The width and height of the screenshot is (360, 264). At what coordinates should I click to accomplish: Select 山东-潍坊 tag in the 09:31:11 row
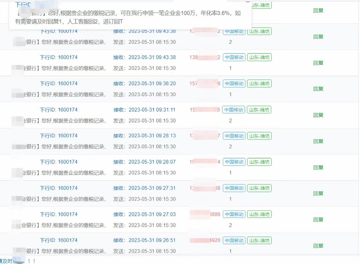259,110
